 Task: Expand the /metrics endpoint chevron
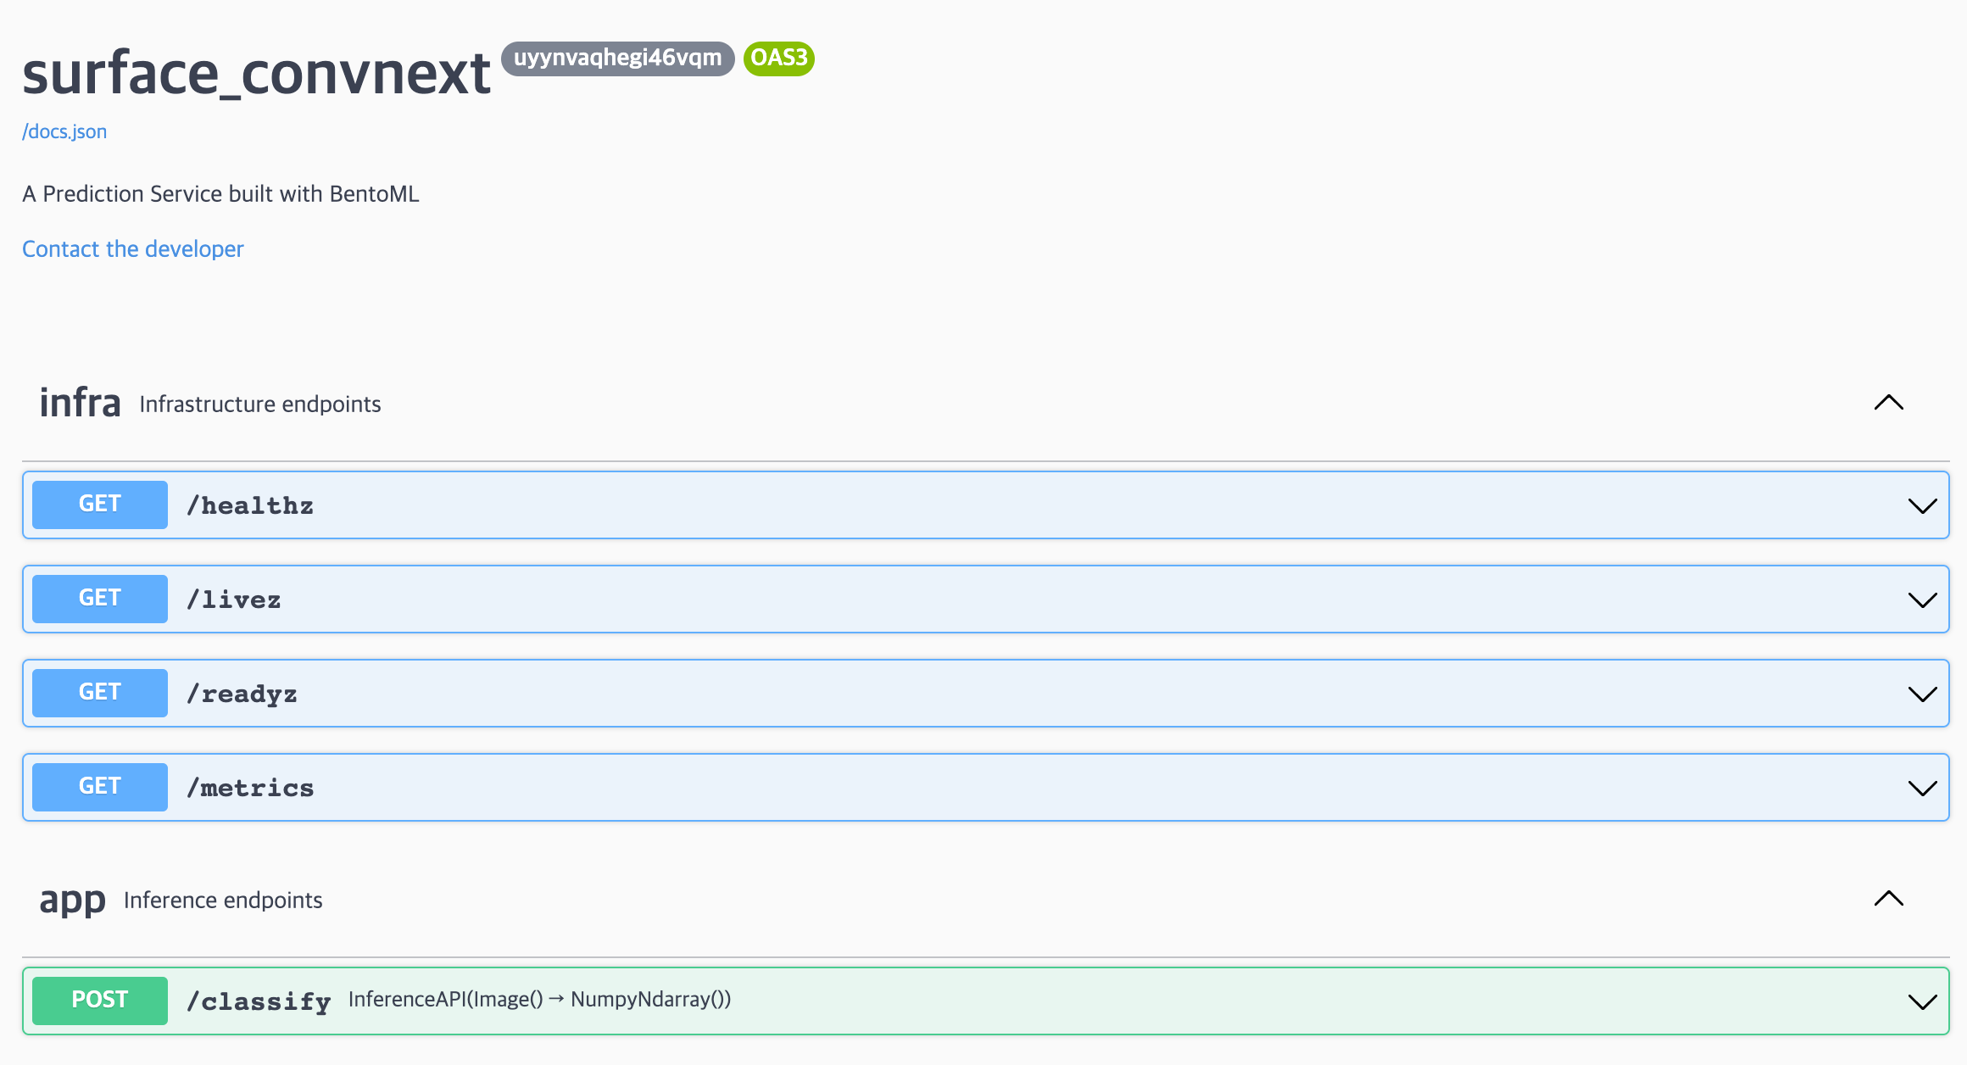1921,789
